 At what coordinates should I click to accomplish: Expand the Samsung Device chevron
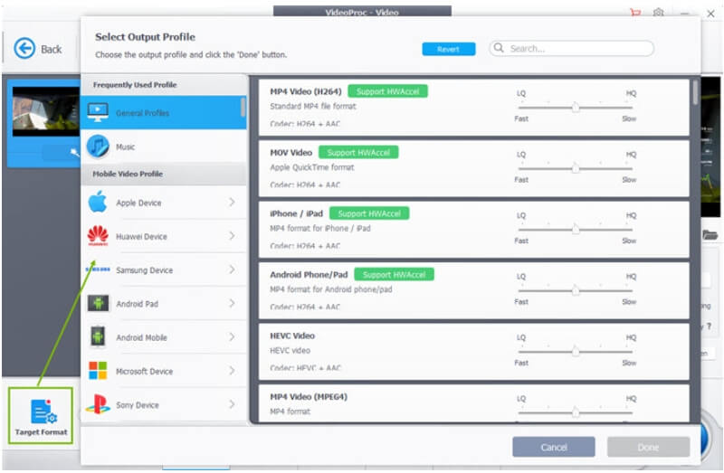coord(232,270)
